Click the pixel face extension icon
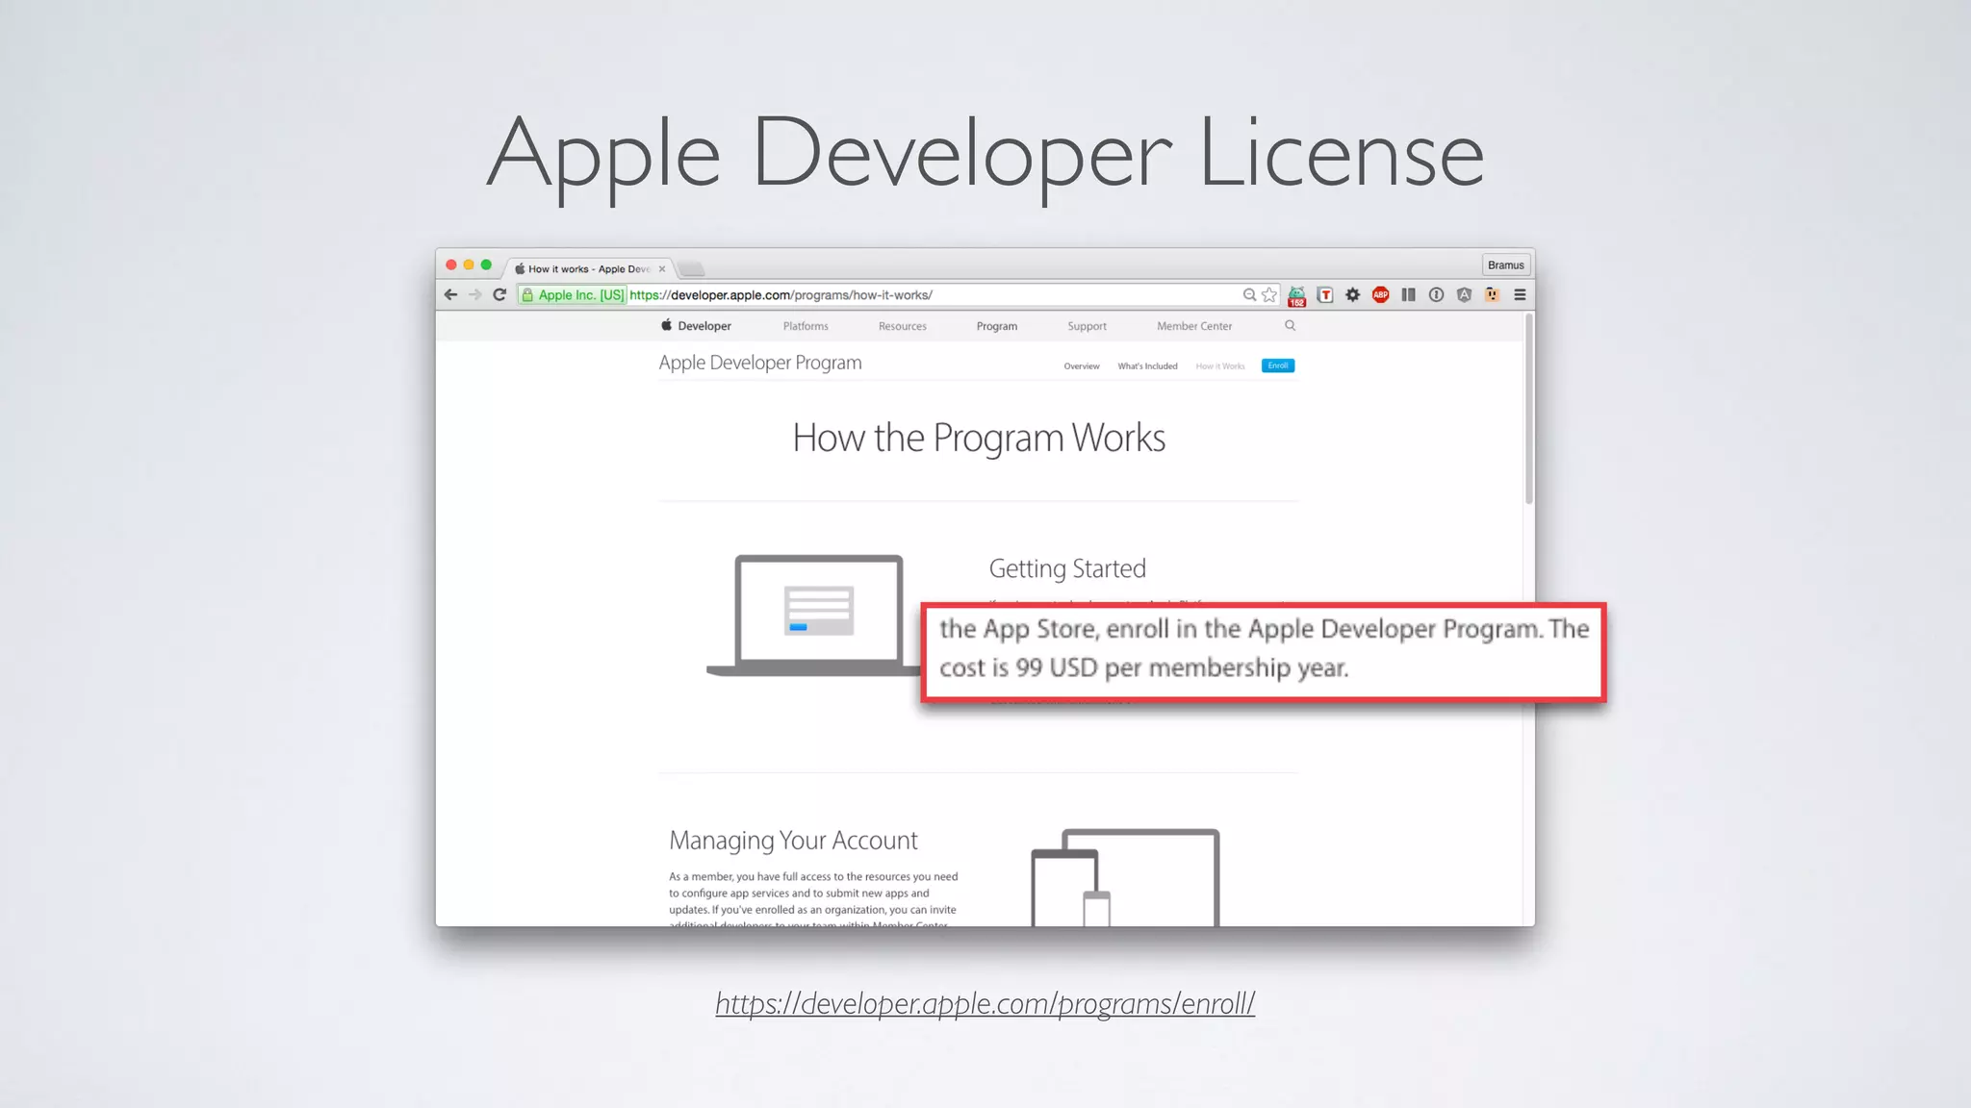The image size is (1971, 1108). pyautogui.click(x=1492, y=295)
